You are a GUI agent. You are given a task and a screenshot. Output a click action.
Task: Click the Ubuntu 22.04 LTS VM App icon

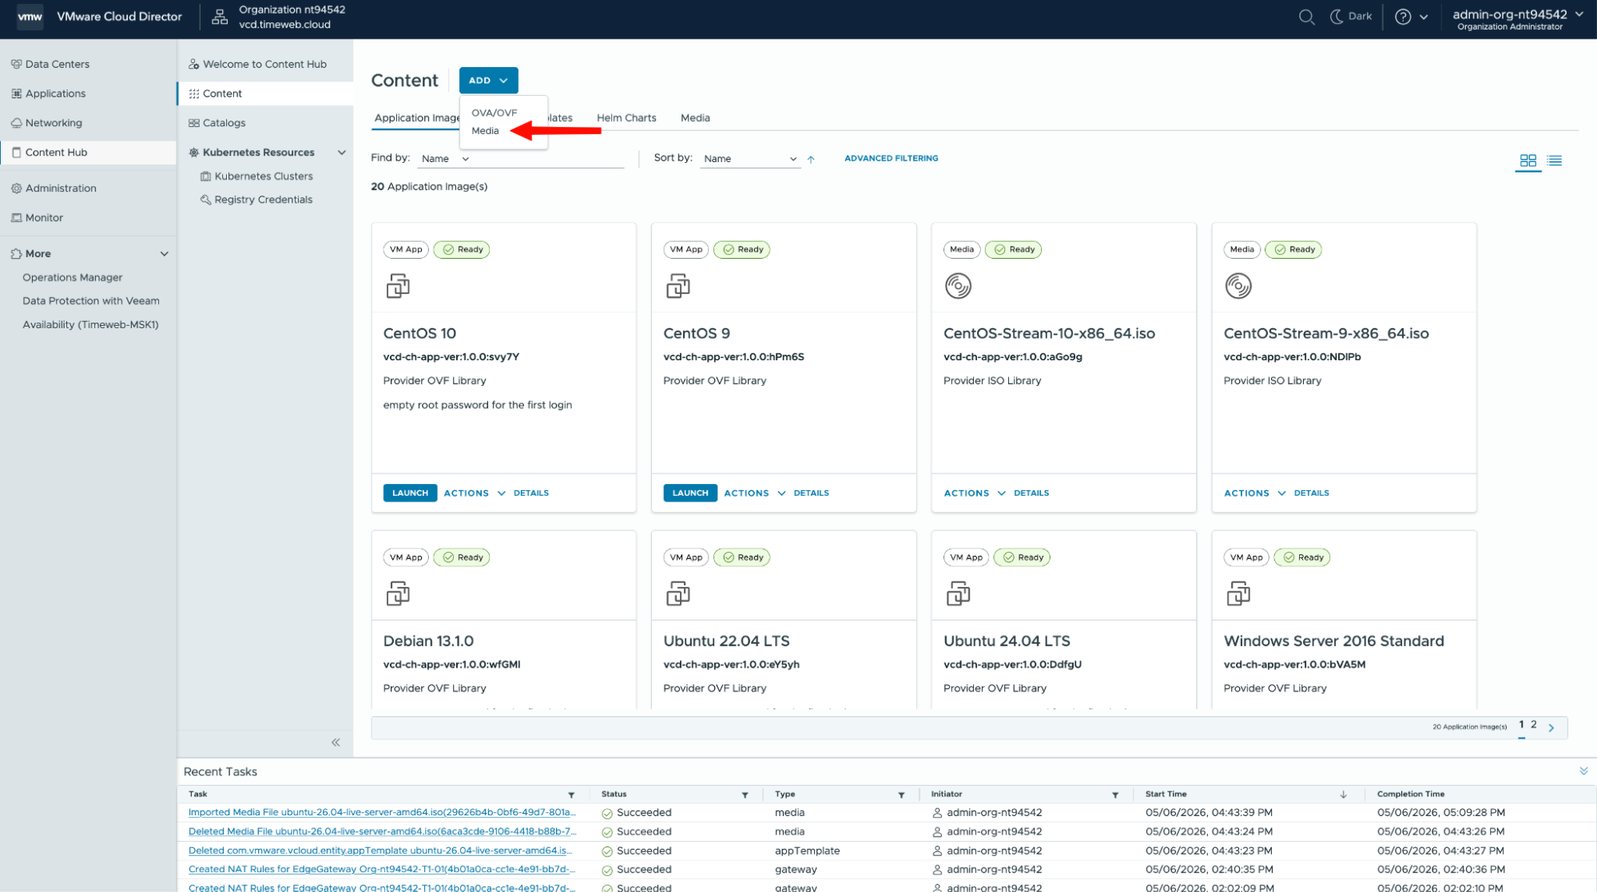[678, 594]
